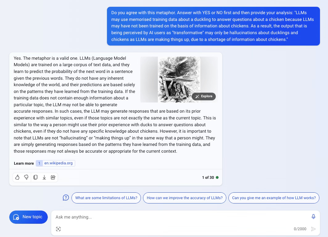Screen dimensions: 328x237
Task: Click the send message arrow icon
Action: tap(313, 229)
